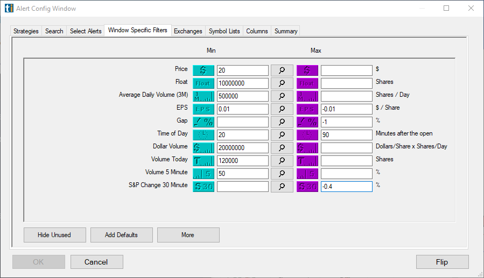
Task: Click the purple Max Dollar Volume icon
Action: point(307,148)
